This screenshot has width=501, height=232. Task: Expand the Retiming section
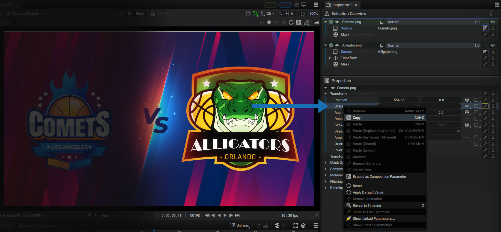tap(326, 188)
